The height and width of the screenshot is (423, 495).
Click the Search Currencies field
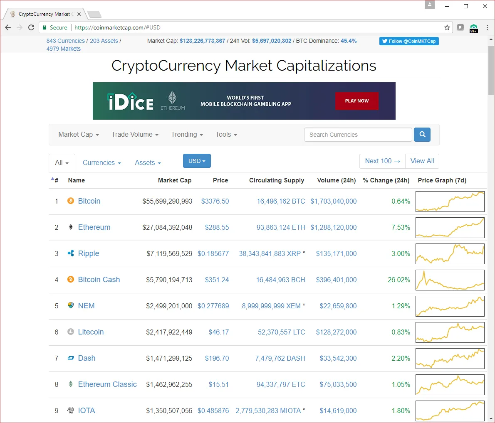358,135
